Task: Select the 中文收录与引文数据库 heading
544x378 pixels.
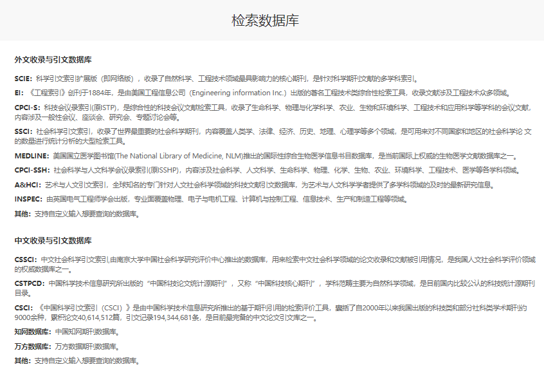Action: [53, 241]
